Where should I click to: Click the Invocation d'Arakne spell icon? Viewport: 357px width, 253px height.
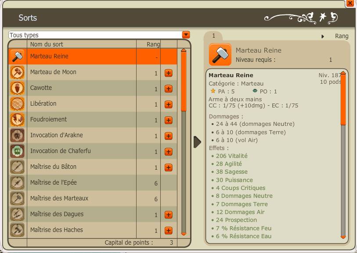pos(18,135)
